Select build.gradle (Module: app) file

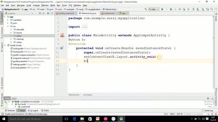[23, 52]
